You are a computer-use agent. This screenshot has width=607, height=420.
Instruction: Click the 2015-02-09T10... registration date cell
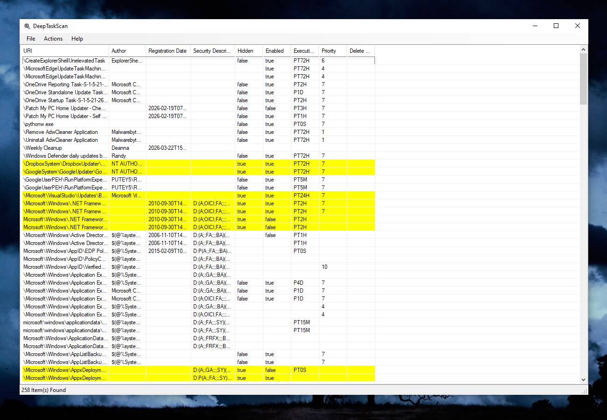click(x=168, y=251)
